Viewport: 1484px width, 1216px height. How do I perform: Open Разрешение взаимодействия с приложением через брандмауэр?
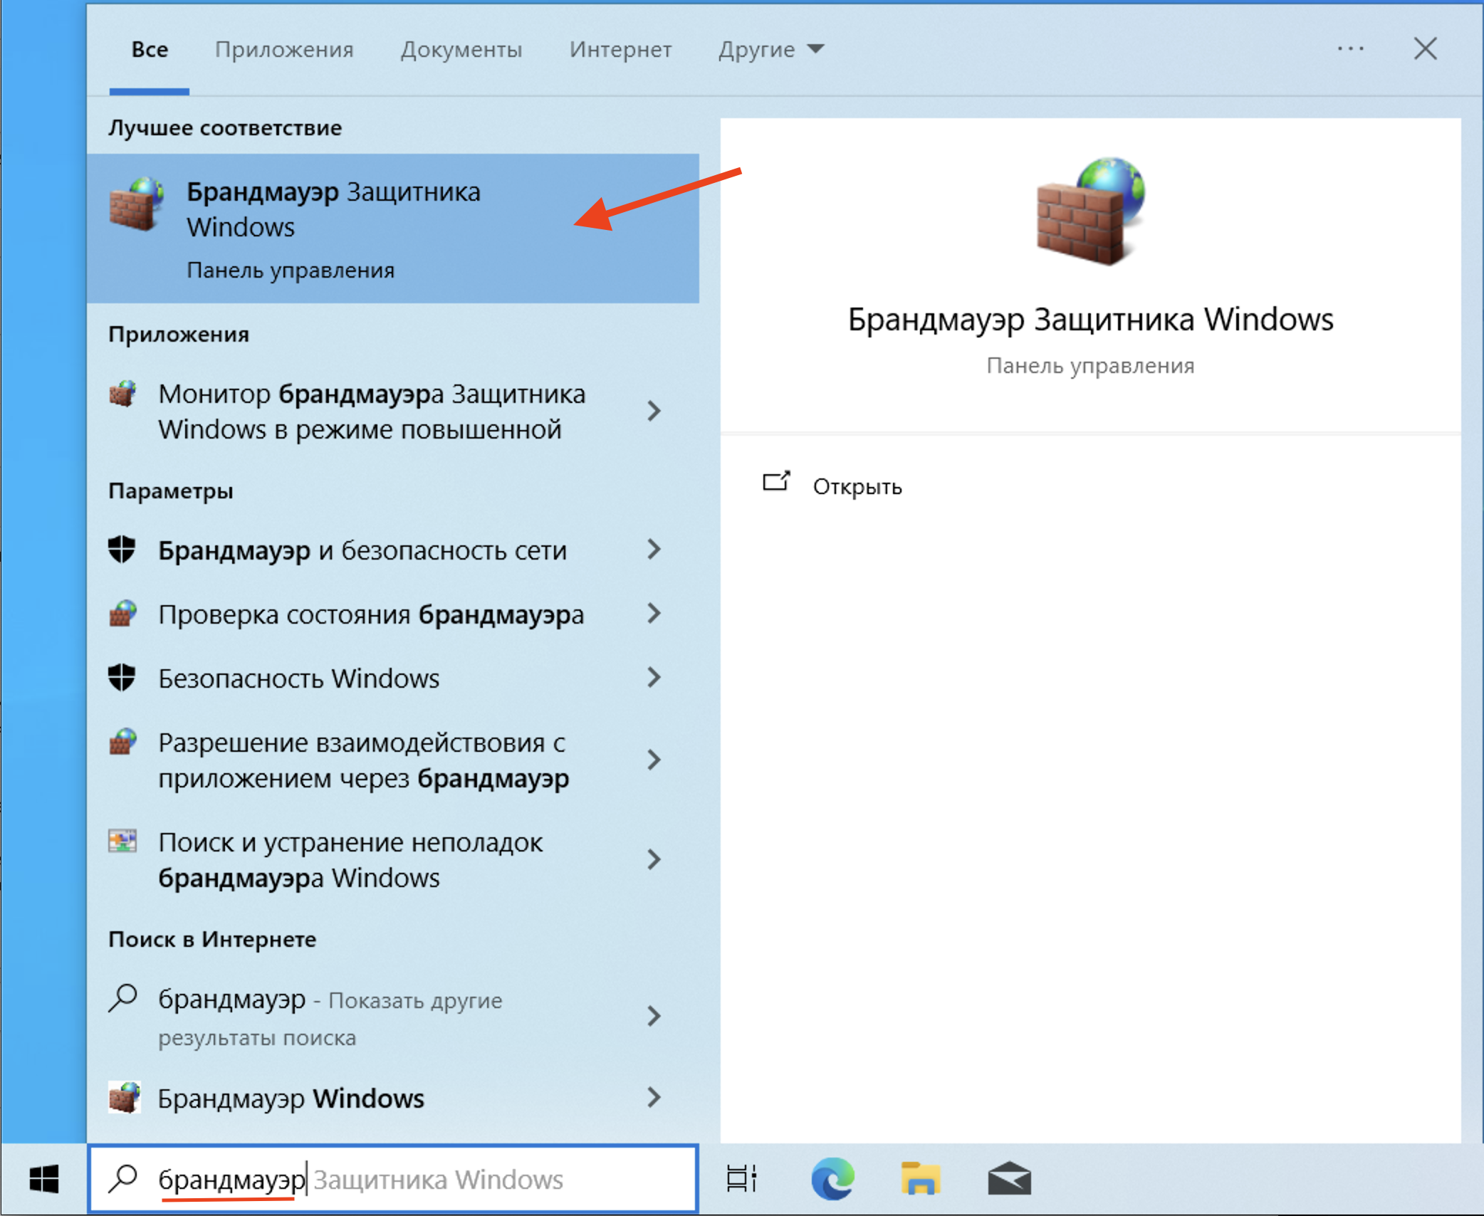(393, 760)
